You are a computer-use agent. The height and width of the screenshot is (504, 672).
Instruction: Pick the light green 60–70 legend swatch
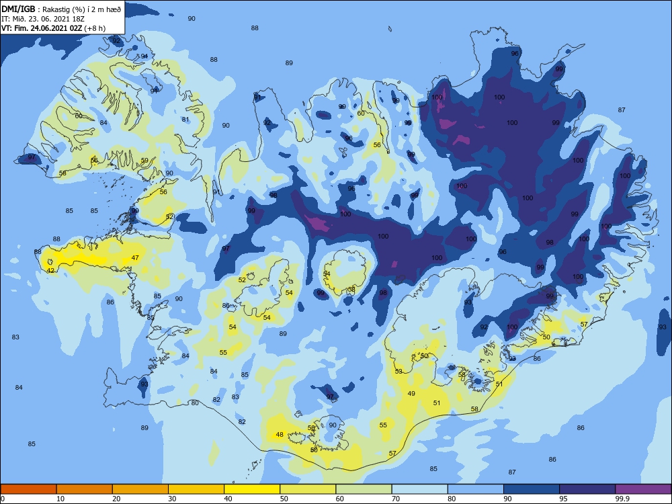364,489
